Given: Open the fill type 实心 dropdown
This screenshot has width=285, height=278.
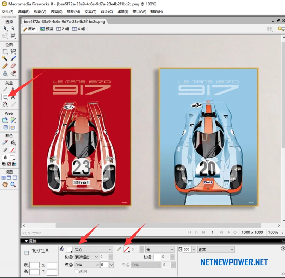Looking at the screenshot, I should 93,249.
